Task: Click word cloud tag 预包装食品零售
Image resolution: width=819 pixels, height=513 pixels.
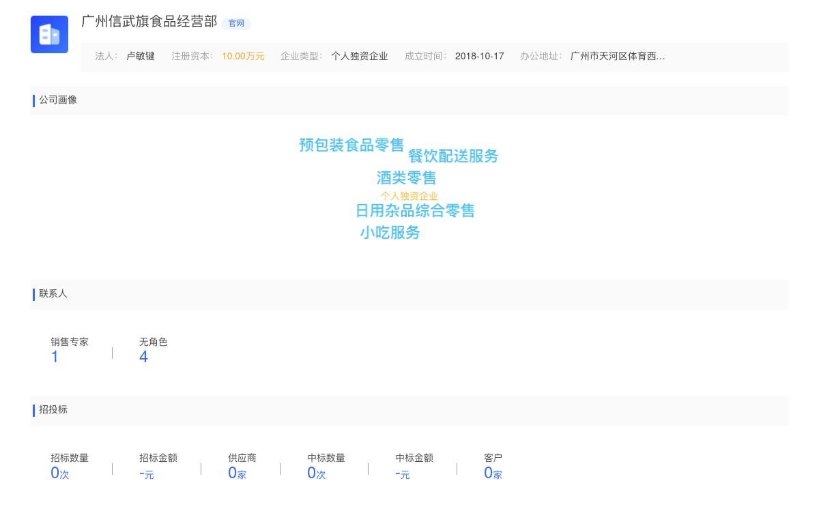Action: point(351,145)
